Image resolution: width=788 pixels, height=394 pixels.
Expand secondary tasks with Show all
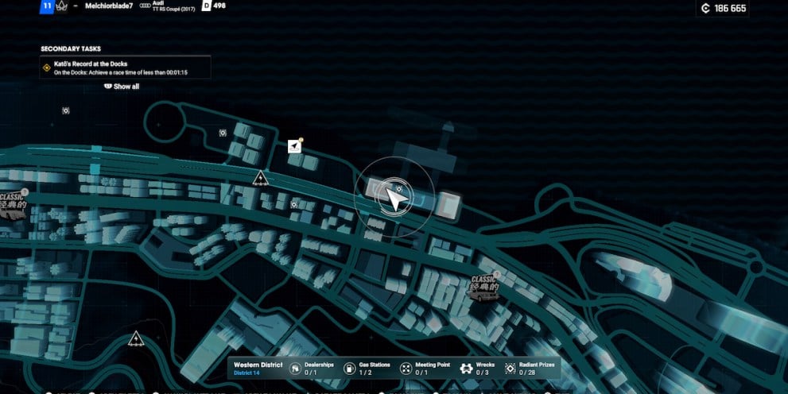pos(122,87)
